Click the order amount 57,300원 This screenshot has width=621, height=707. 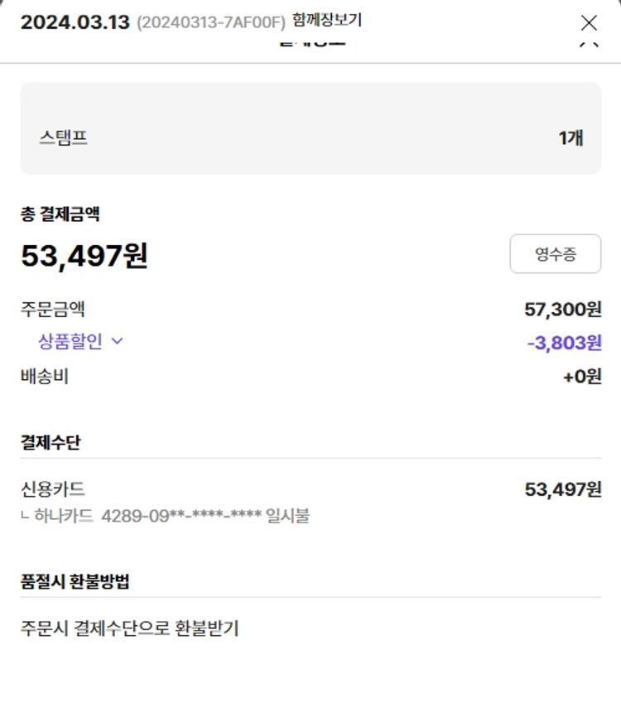pos(563,310)
